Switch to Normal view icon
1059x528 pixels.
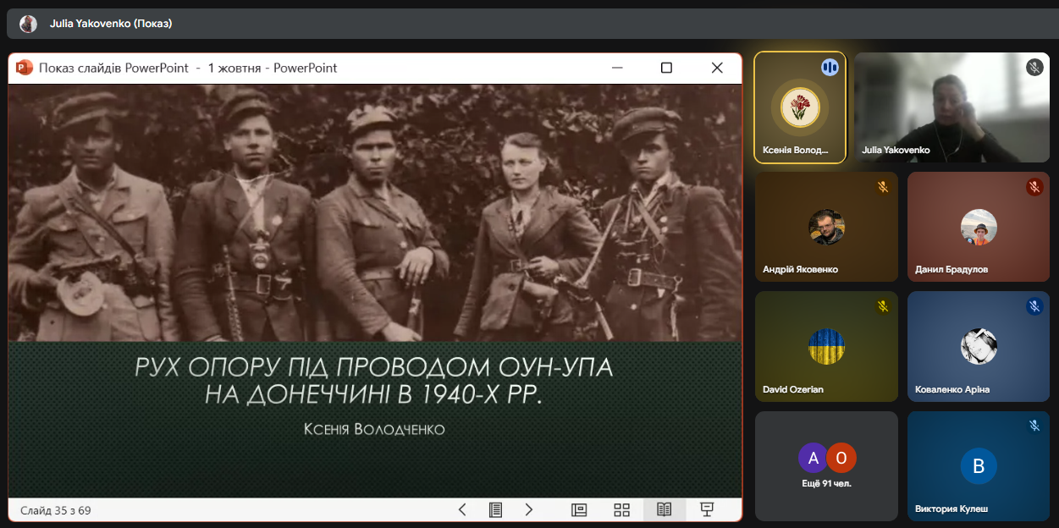[x=579, y=509]
